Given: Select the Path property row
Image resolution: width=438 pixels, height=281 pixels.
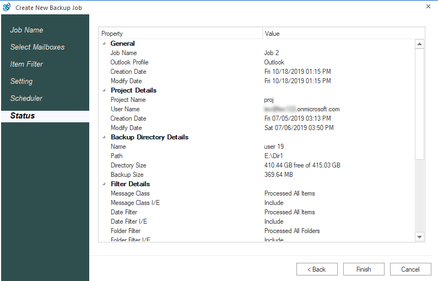Looking at the screenshot, I should click(x=257, y=156).
